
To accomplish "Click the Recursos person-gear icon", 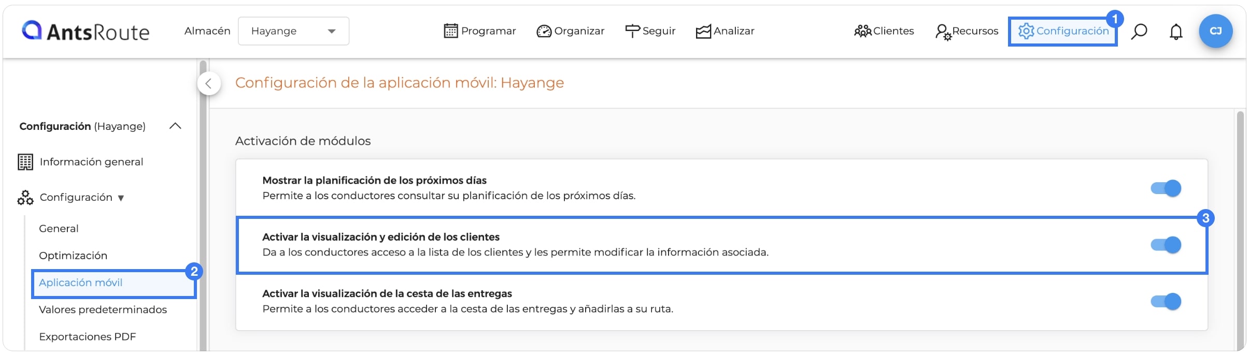I will [x=943, y=32].
